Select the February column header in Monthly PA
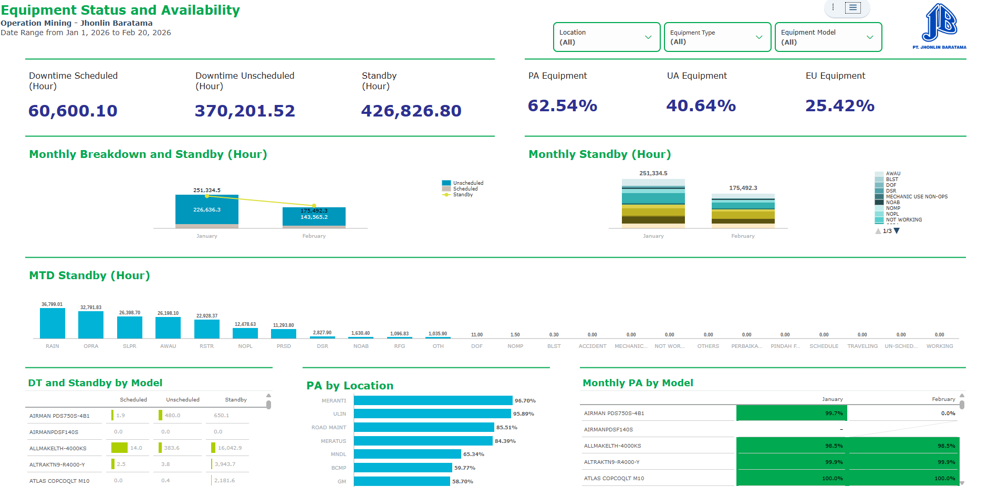The height and width of the screenshot is (487, 988). point(943,399)
